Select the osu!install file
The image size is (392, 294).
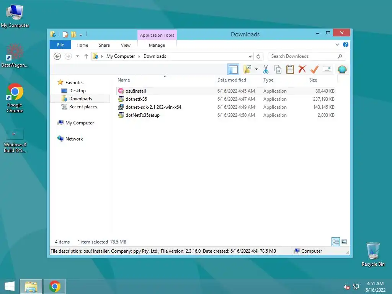pyautogui.click(x=226, y=91)
